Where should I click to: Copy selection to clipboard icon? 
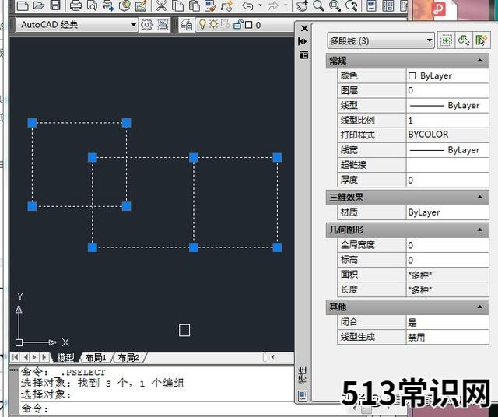click(x=177, y=5)
